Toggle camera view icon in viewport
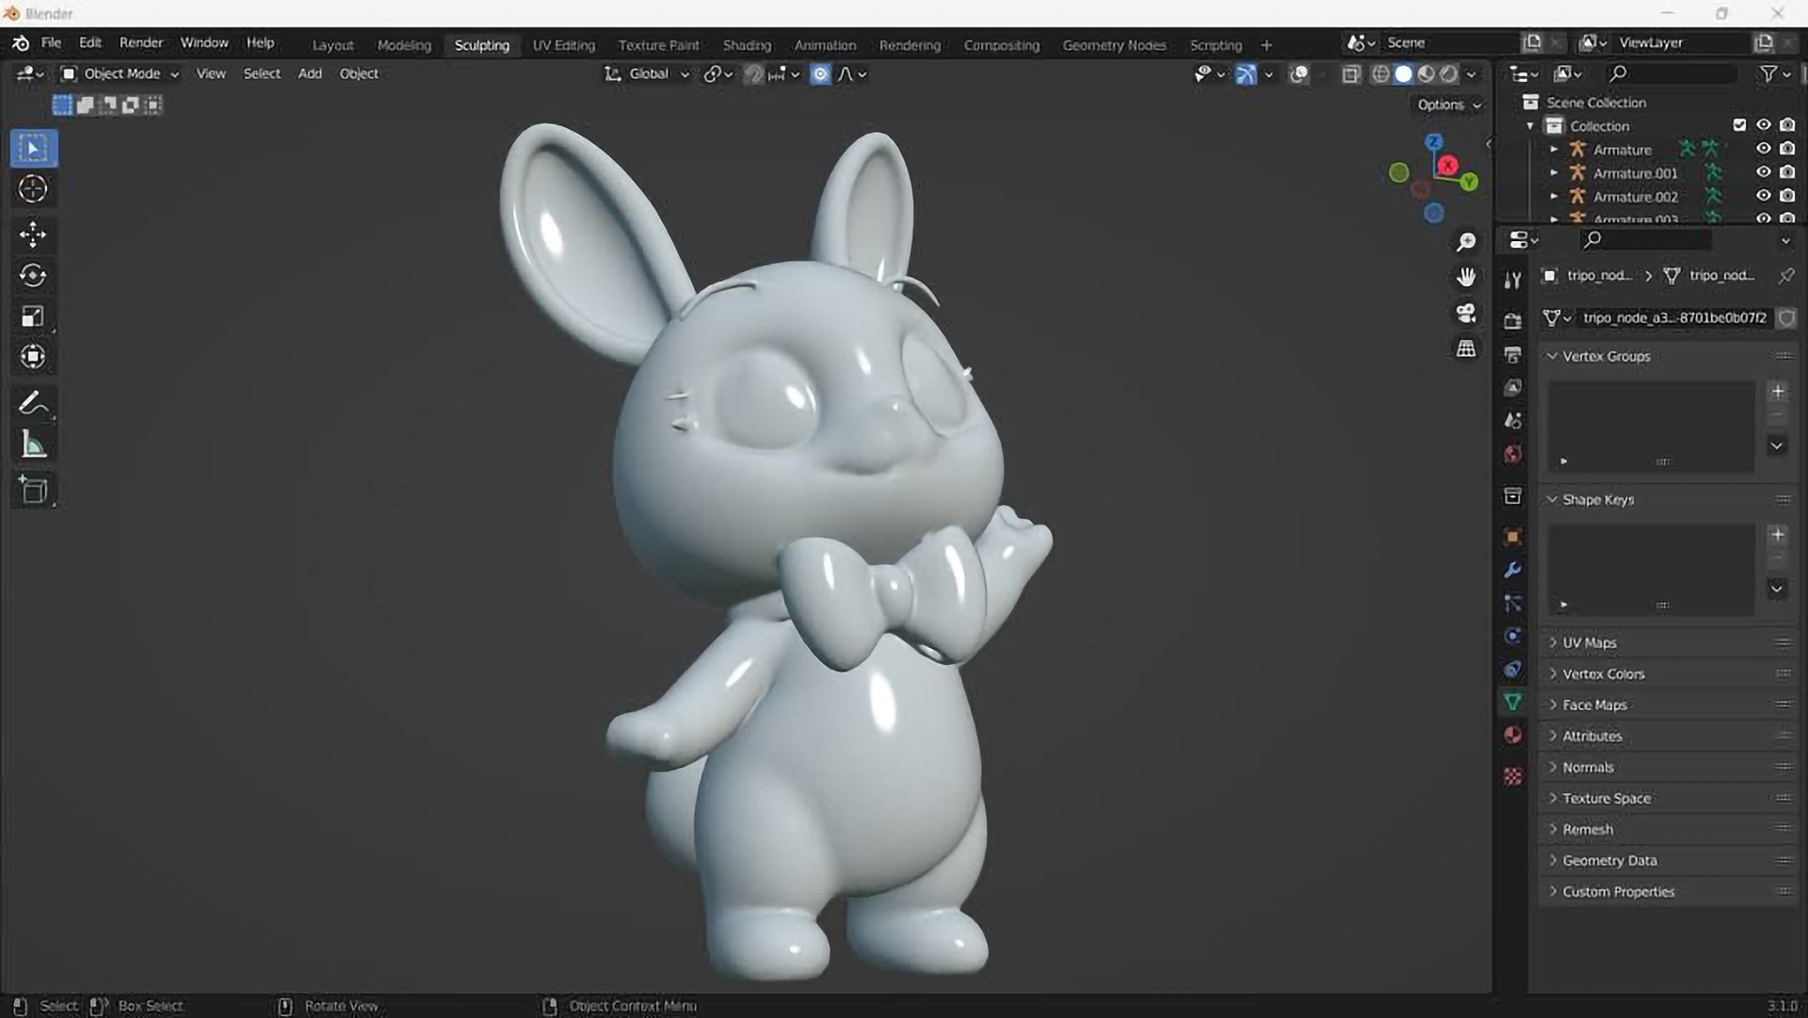Viewport: 1808px width, 1018px height. 1466,313
